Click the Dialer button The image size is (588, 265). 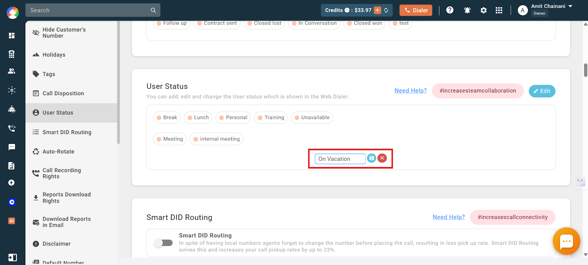coord(416,10)
